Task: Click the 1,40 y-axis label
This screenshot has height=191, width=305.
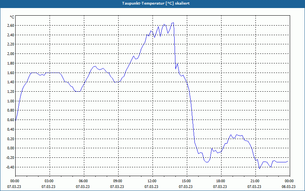Action: tap(11, 82)
